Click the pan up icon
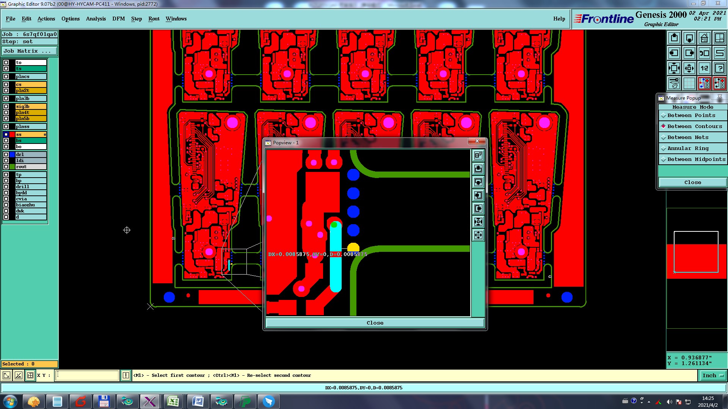 674,38
